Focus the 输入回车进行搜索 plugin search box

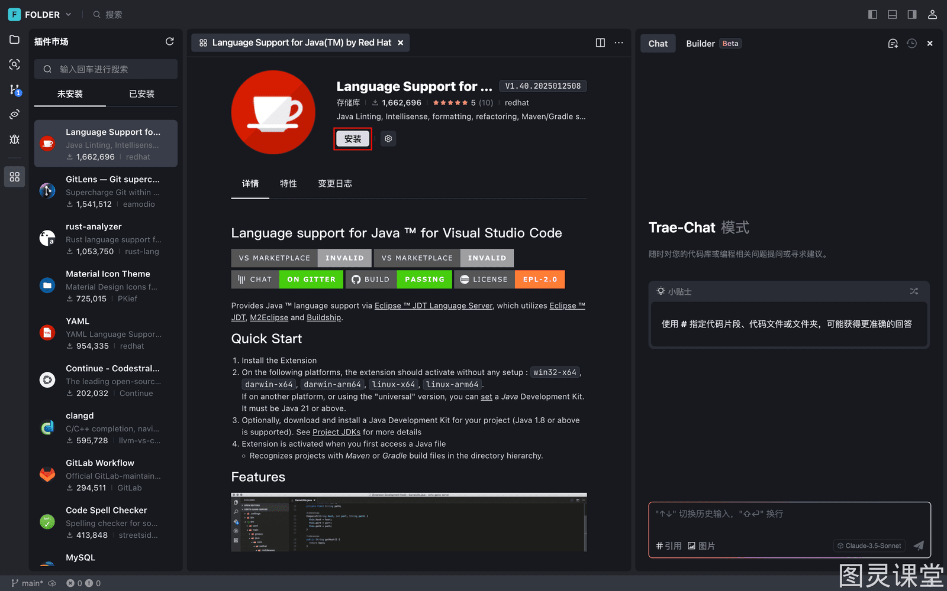(x=106, y=69)
